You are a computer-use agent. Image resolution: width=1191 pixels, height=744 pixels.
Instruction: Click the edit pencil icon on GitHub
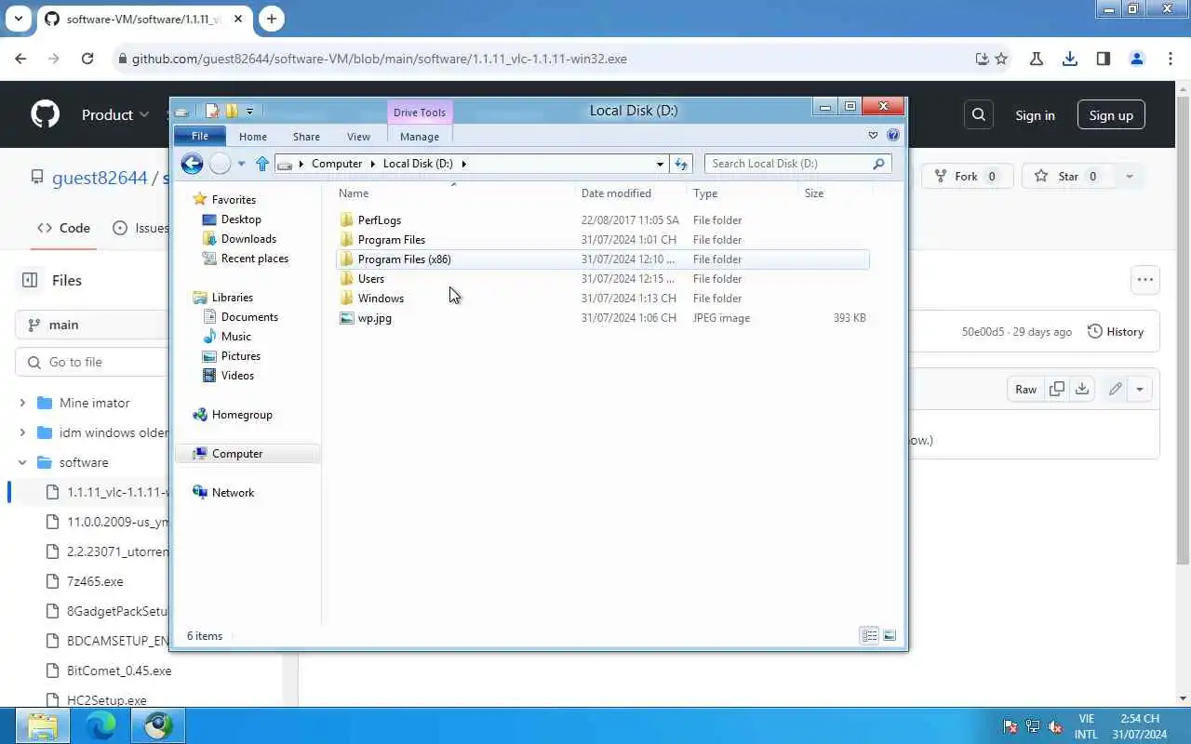point(1115,389)
